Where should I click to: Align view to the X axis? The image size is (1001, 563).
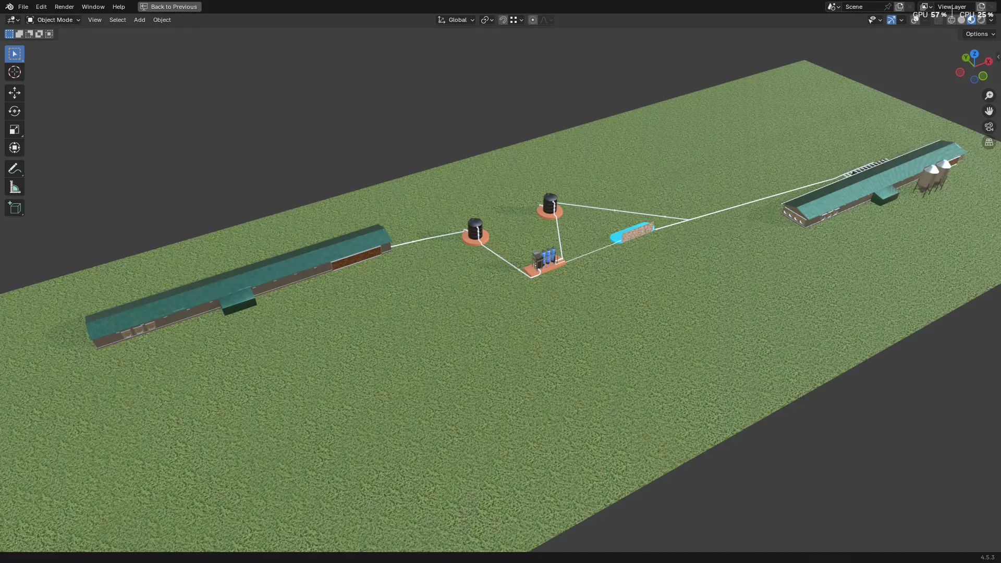tap(988, 62)
